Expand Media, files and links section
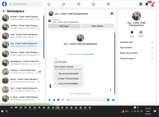The height and width of the screenshot is (117, 159). (x=136, y=53)
